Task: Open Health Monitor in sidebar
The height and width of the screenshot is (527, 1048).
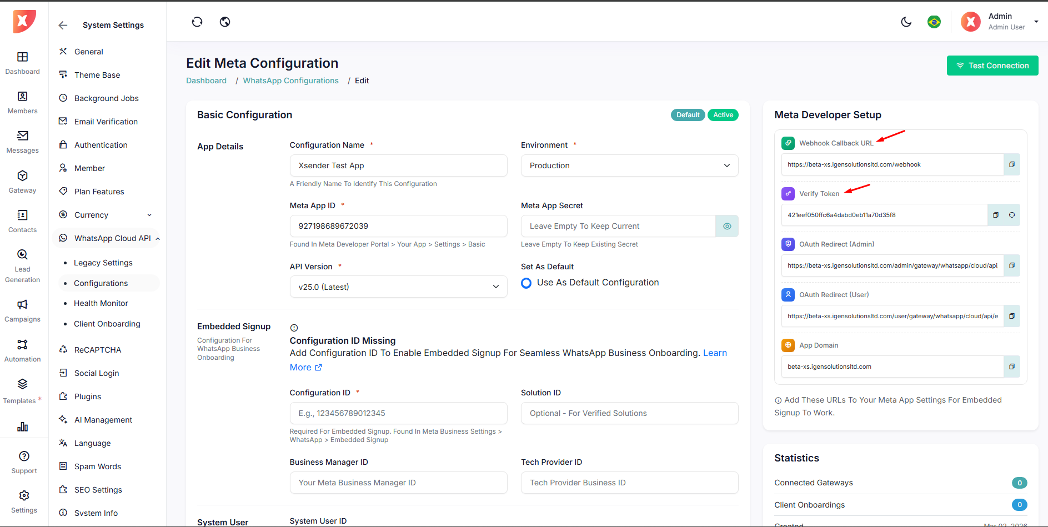Action: 101,303
